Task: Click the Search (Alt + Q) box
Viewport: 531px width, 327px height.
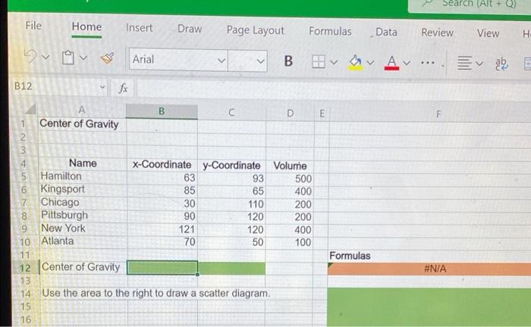Action: (470, 5)
